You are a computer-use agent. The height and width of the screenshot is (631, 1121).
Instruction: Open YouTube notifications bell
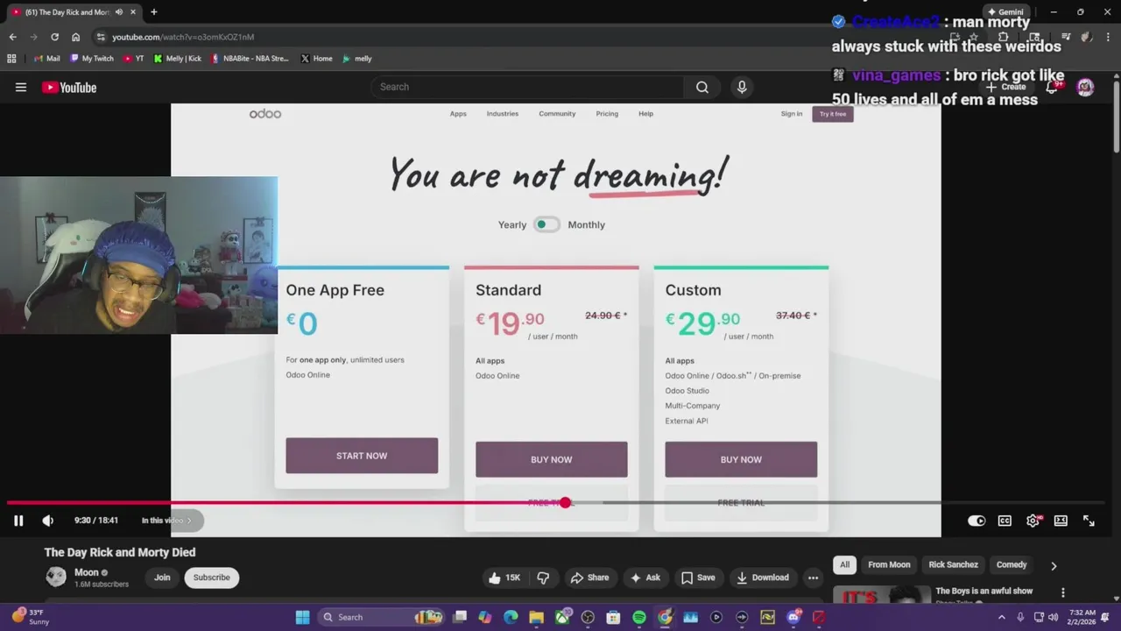coord(1052,87)
